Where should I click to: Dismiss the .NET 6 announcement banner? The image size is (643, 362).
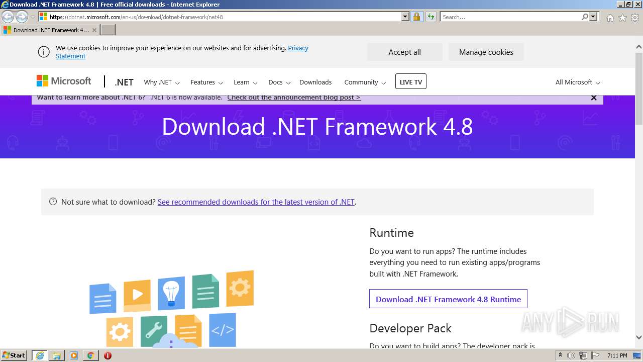tap(594, 98)
